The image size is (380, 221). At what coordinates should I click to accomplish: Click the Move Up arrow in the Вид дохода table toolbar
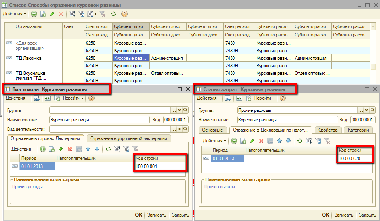88,149
